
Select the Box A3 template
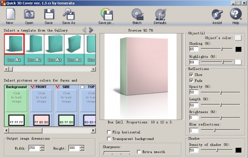[x=54, y=49]
